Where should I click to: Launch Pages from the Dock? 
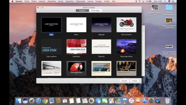(111, 101)
